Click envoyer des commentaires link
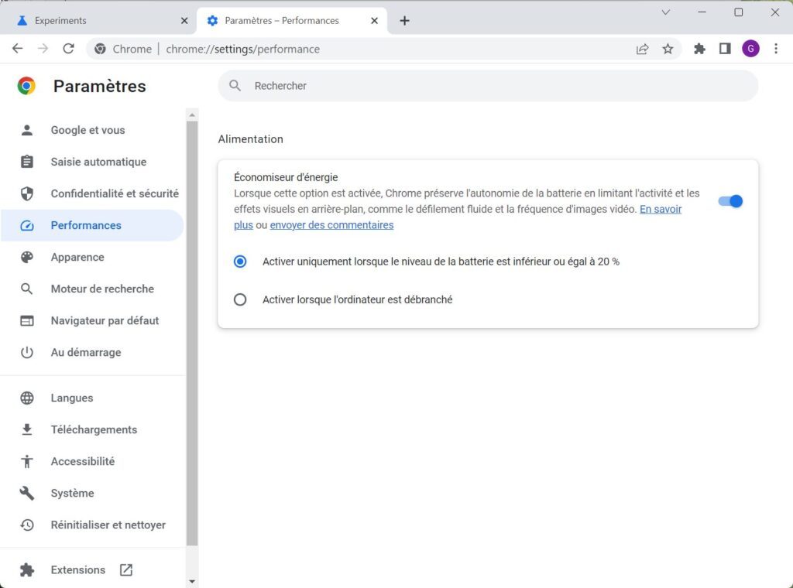 (x=331, y=225)
